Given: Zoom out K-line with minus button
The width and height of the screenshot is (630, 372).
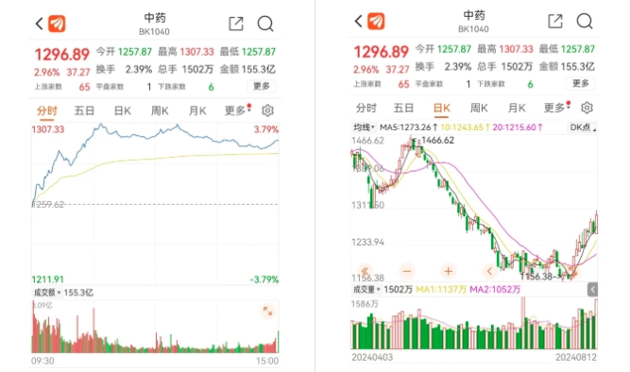Looking at the screenshot, I should pos(406,271).
